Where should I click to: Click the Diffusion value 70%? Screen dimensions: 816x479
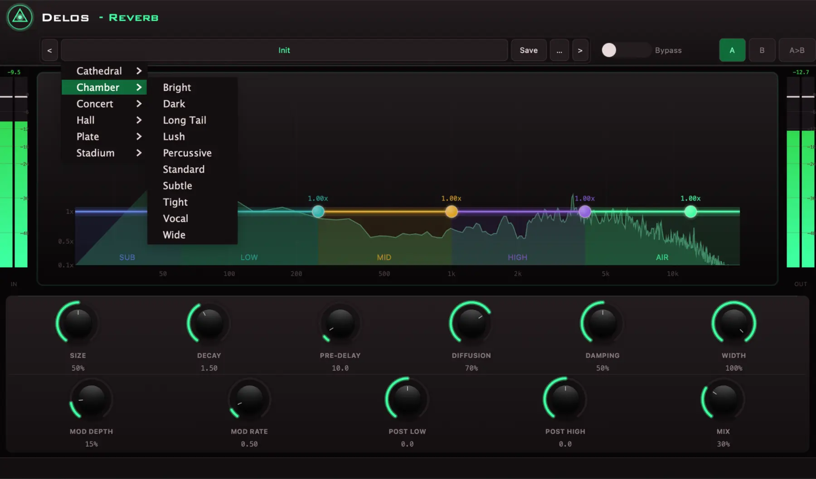[x=471, y=368]
